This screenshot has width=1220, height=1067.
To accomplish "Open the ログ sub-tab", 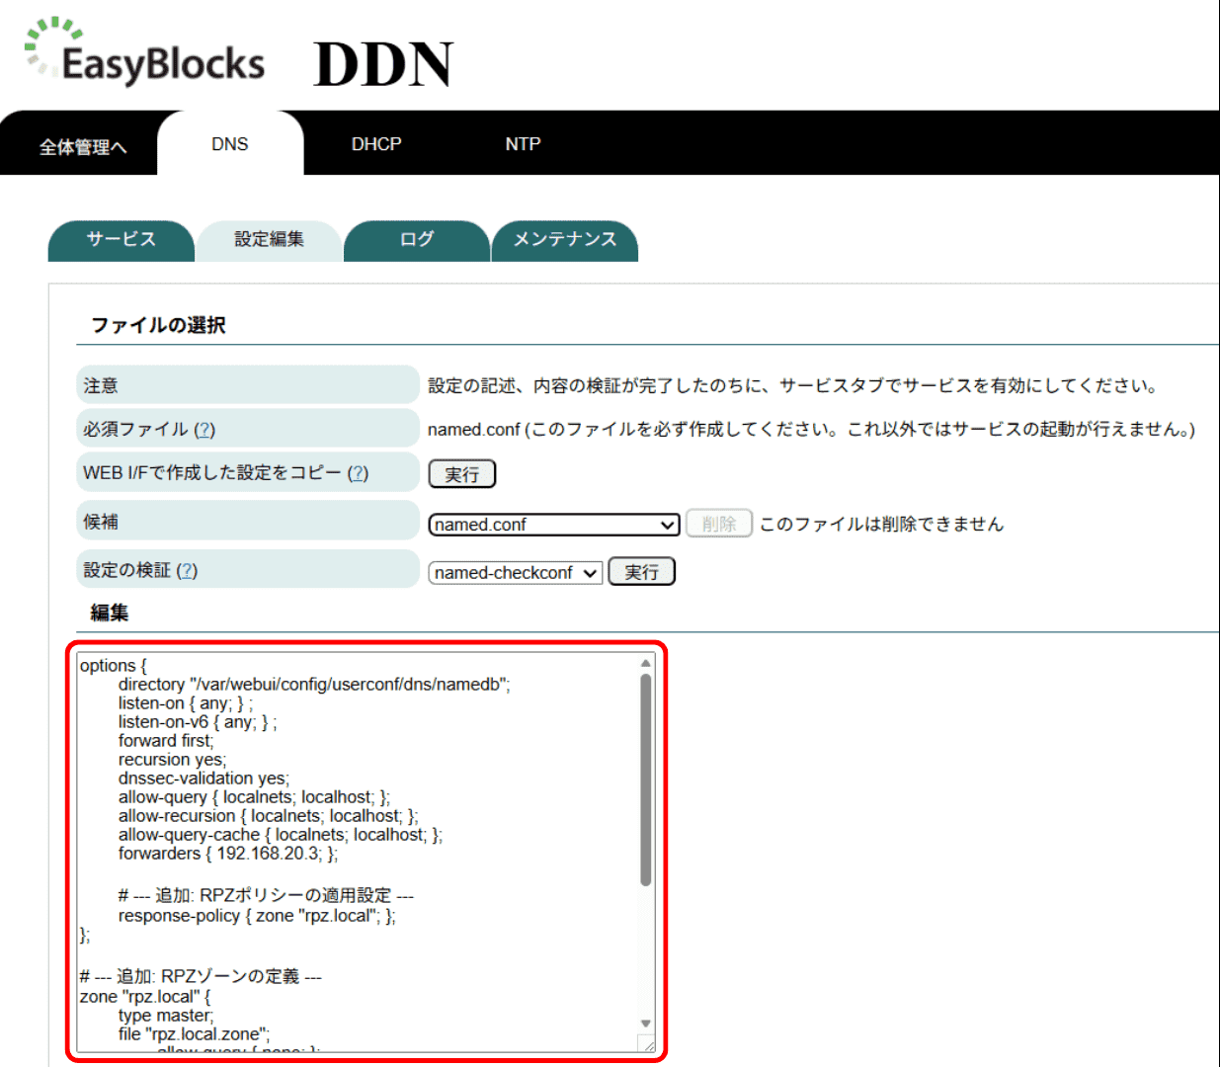I will click(417, 240).
